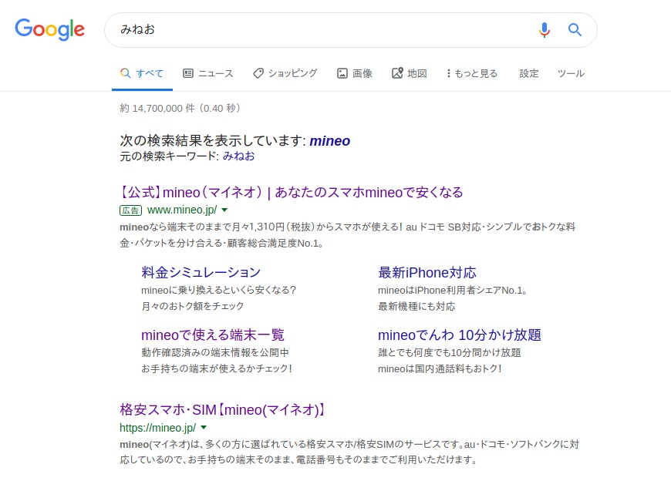Search instead for original keyword みねお
671x481 pixels.
[238, 156]
